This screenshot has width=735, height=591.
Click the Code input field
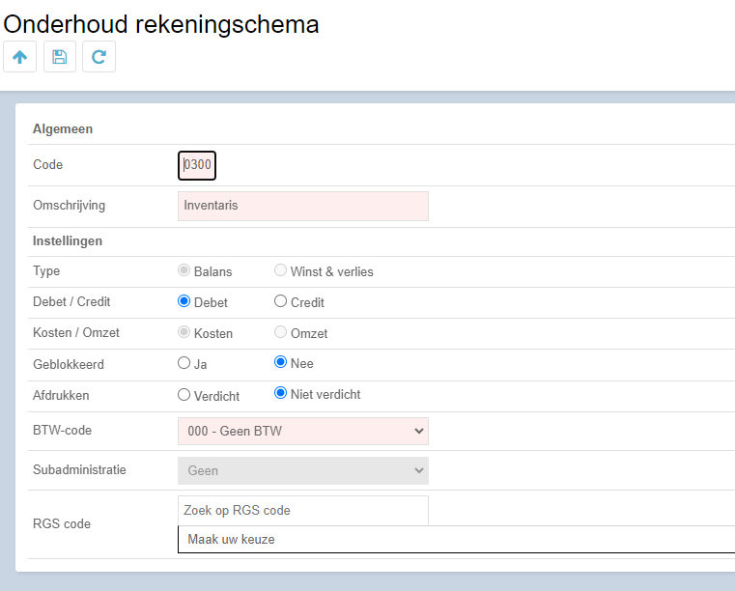click(197, 165)
